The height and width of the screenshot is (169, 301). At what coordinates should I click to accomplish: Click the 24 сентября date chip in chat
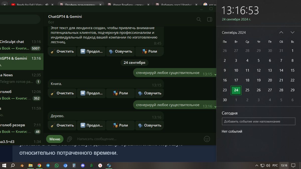134,63
